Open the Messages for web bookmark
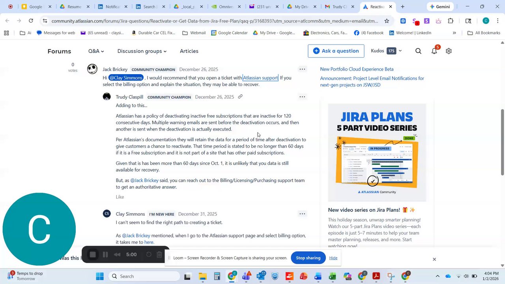The image size is (505, 284). click(56, 33)
